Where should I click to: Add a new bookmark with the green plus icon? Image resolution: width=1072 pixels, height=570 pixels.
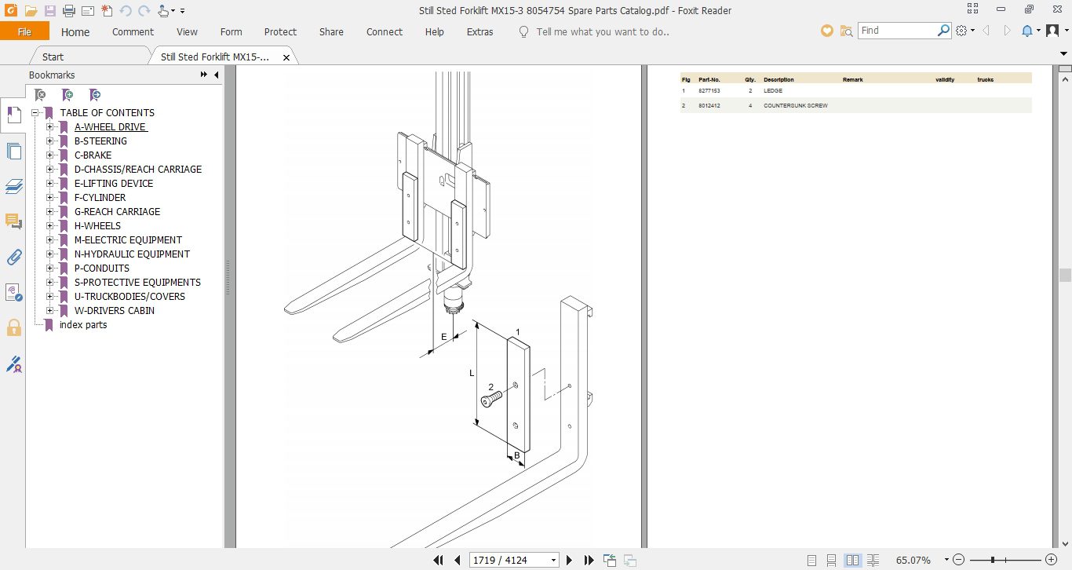pos(68,95)
